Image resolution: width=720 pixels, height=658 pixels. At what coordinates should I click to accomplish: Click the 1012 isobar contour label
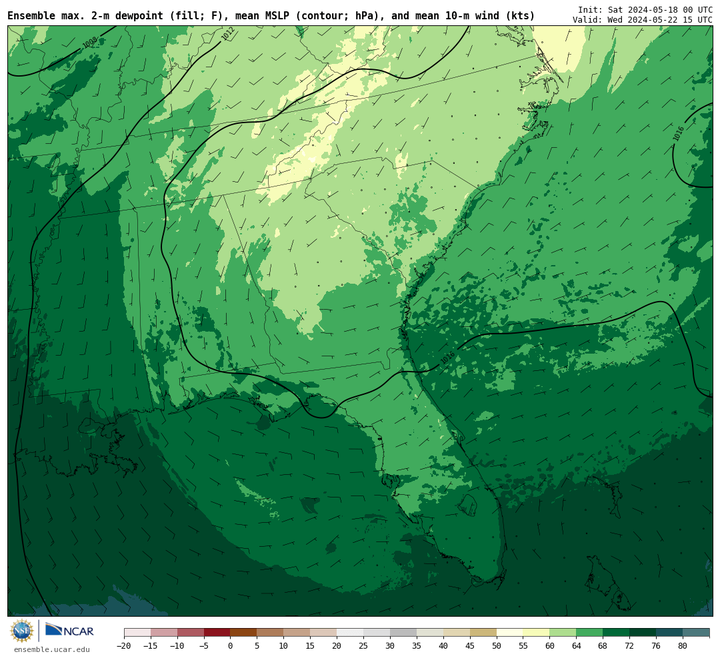[228, 34]
